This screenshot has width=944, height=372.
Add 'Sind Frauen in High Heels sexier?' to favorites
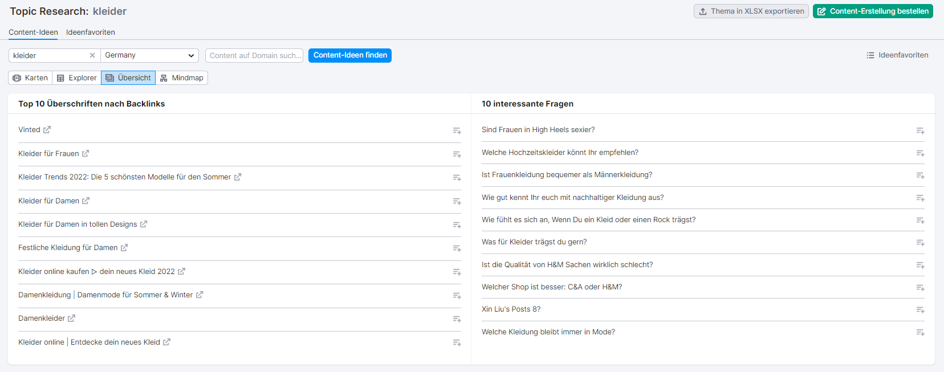tap(920, 130)
